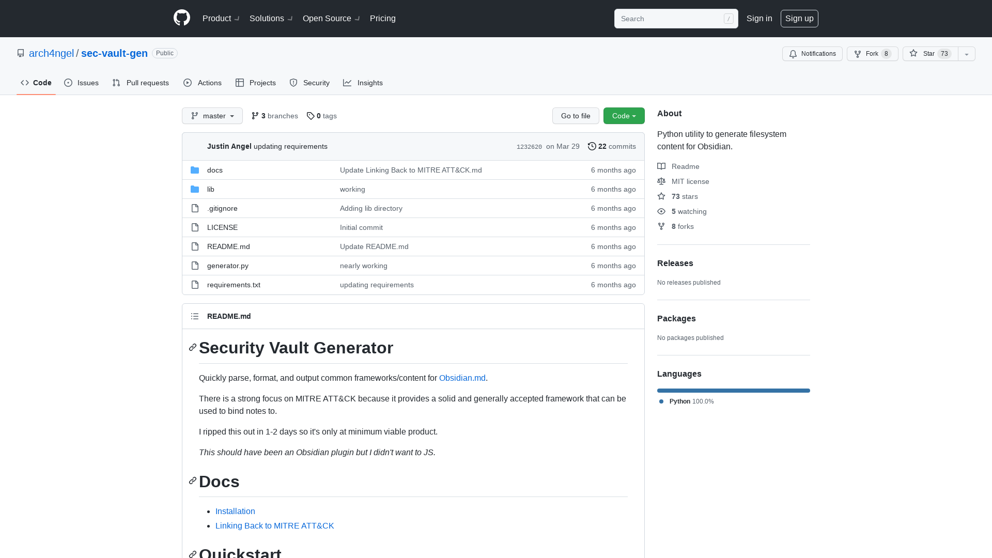
Task: Open the generator.py file
Action: 228,266
